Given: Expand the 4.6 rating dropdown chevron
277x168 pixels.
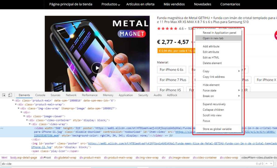Looking at the screenshot, I should click(185, 29).
